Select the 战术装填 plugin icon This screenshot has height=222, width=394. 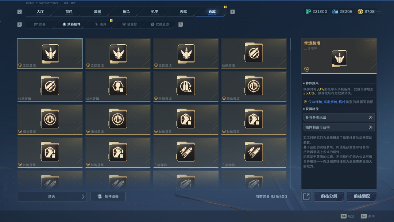click(x=118, y=86)
